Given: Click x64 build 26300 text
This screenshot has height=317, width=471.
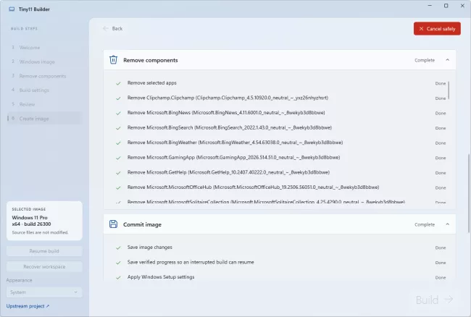Looking at the screenshot, I should (x=32, y=224).
